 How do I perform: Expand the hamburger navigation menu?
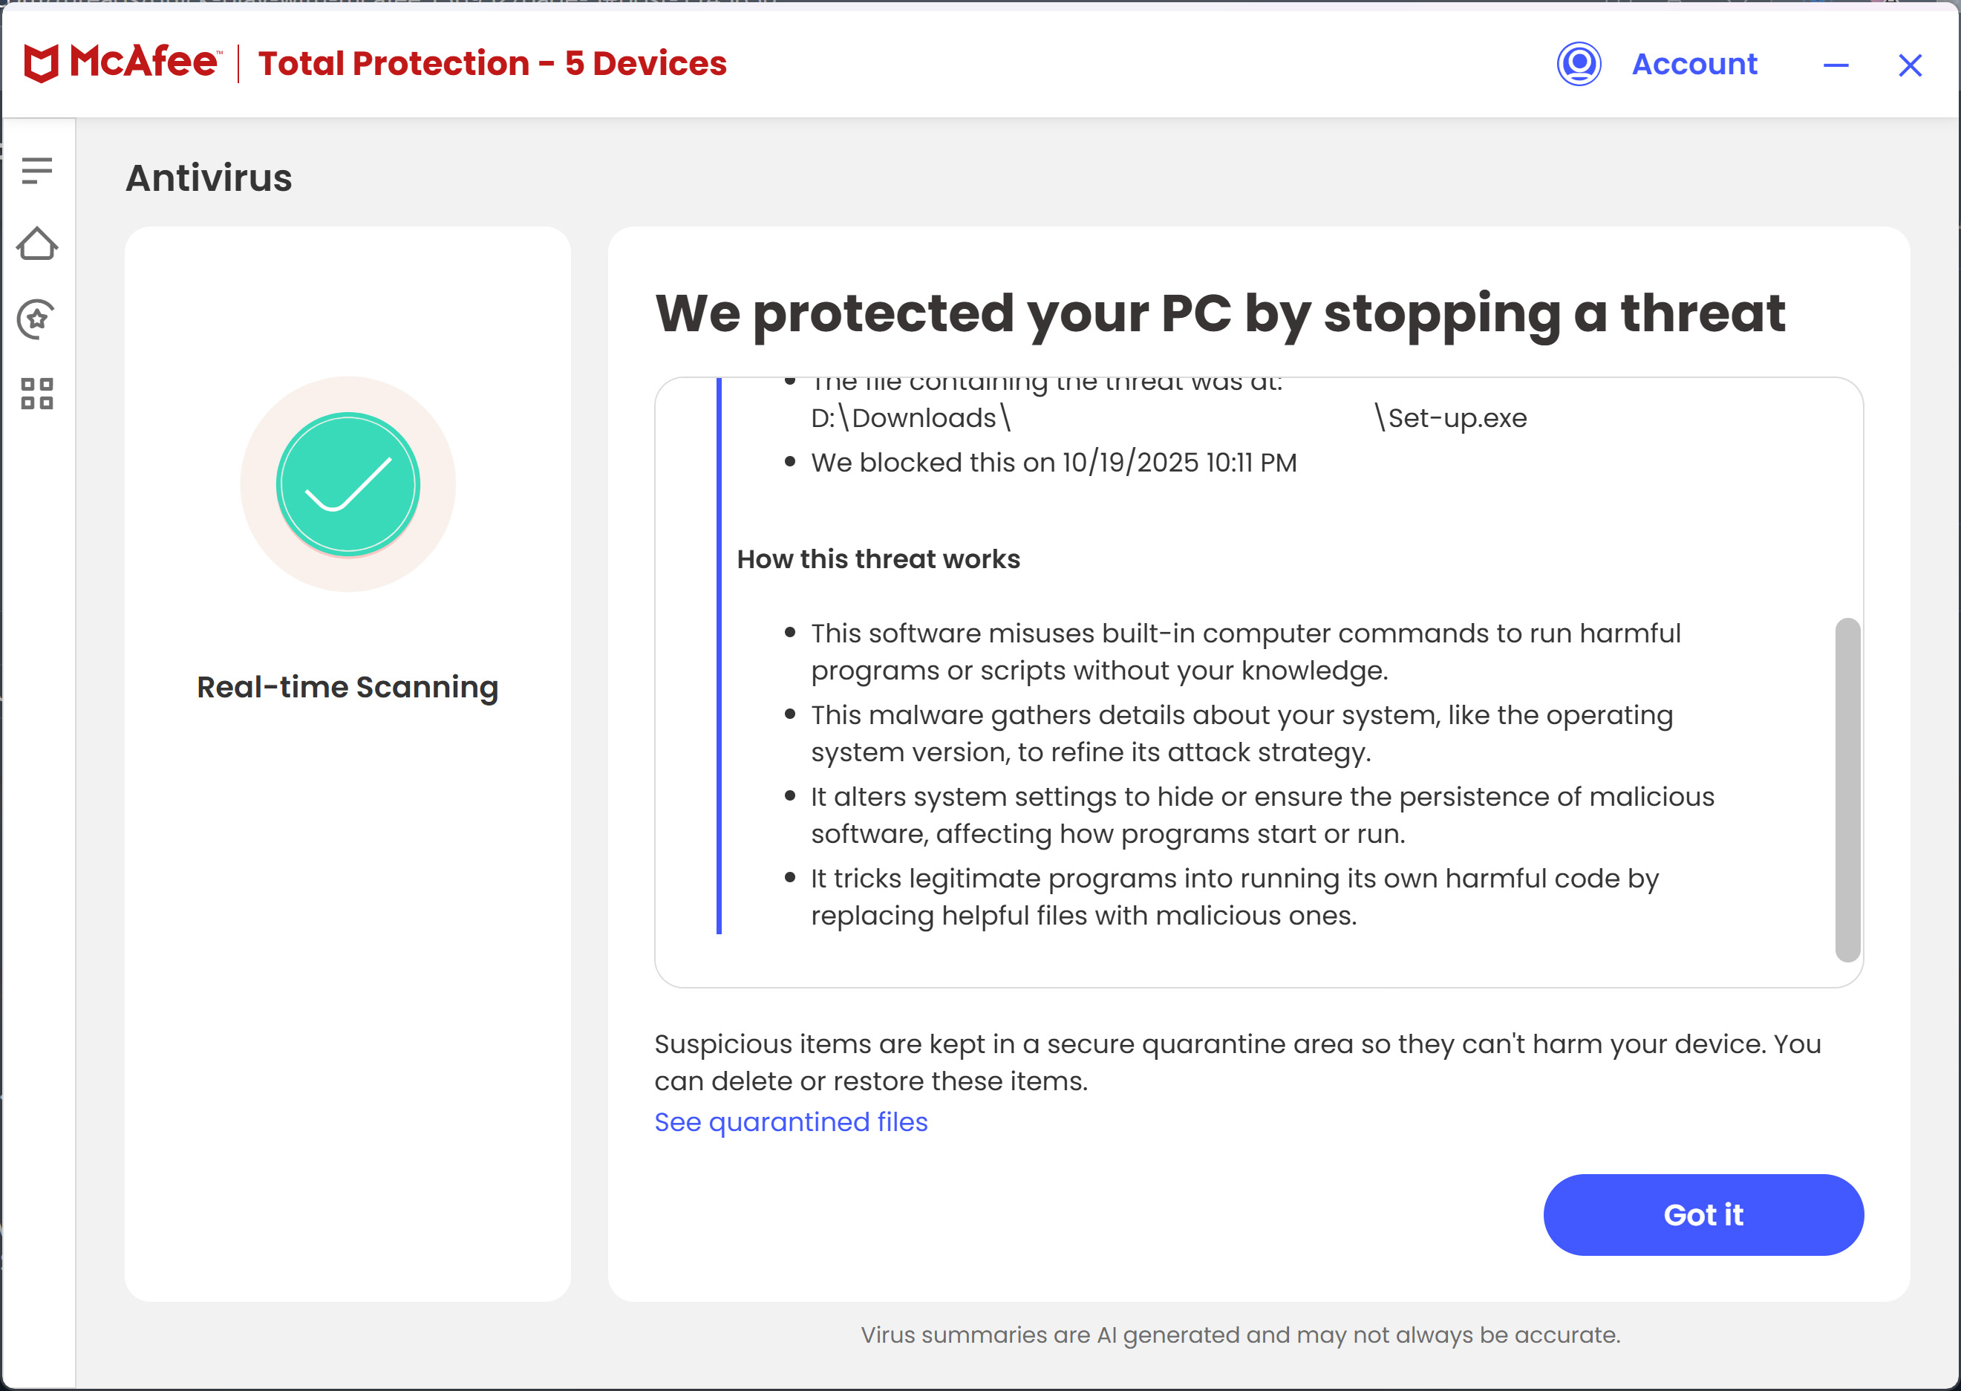click(37, 171)
